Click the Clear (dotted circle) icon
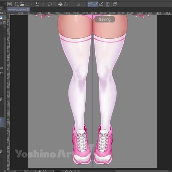Screen dimensions: 172x172 (x=50, y=4)
